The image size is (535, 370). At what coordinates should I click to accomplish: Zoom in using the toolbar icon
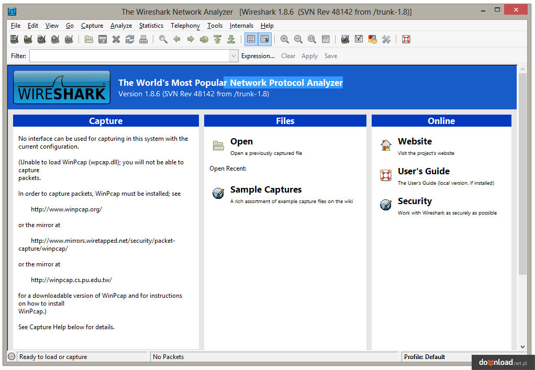click(x=285, y=39)
